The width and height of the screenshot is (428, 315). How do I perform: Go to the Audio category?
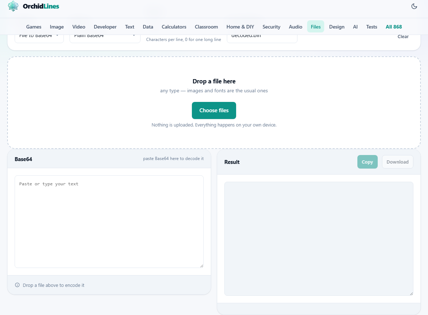click(x=296, y=27)
